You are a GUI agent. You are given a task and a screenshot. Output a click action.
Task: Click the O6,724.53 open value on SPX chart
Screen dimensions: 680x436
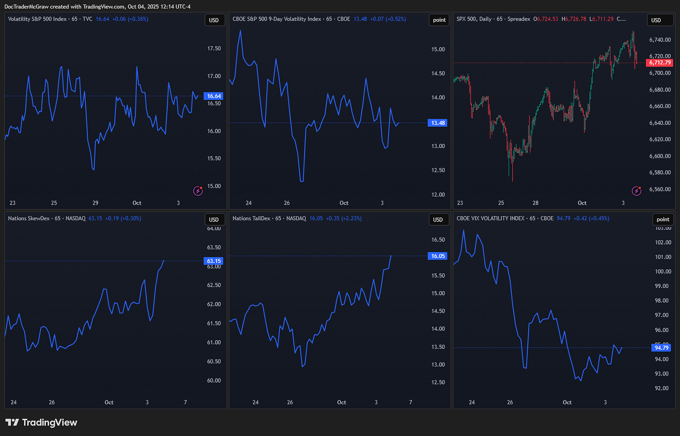(x=545, y=19)
